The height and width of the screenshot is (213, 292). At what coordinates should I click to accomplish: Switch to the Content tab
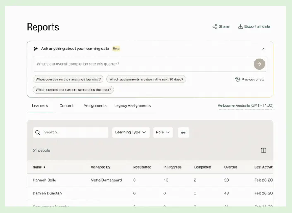(x=66, y=106)
